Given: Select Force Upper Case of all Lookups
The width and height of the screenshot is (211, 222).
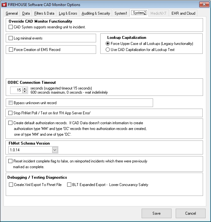Looking at the screenshot, I should point(108,44).
